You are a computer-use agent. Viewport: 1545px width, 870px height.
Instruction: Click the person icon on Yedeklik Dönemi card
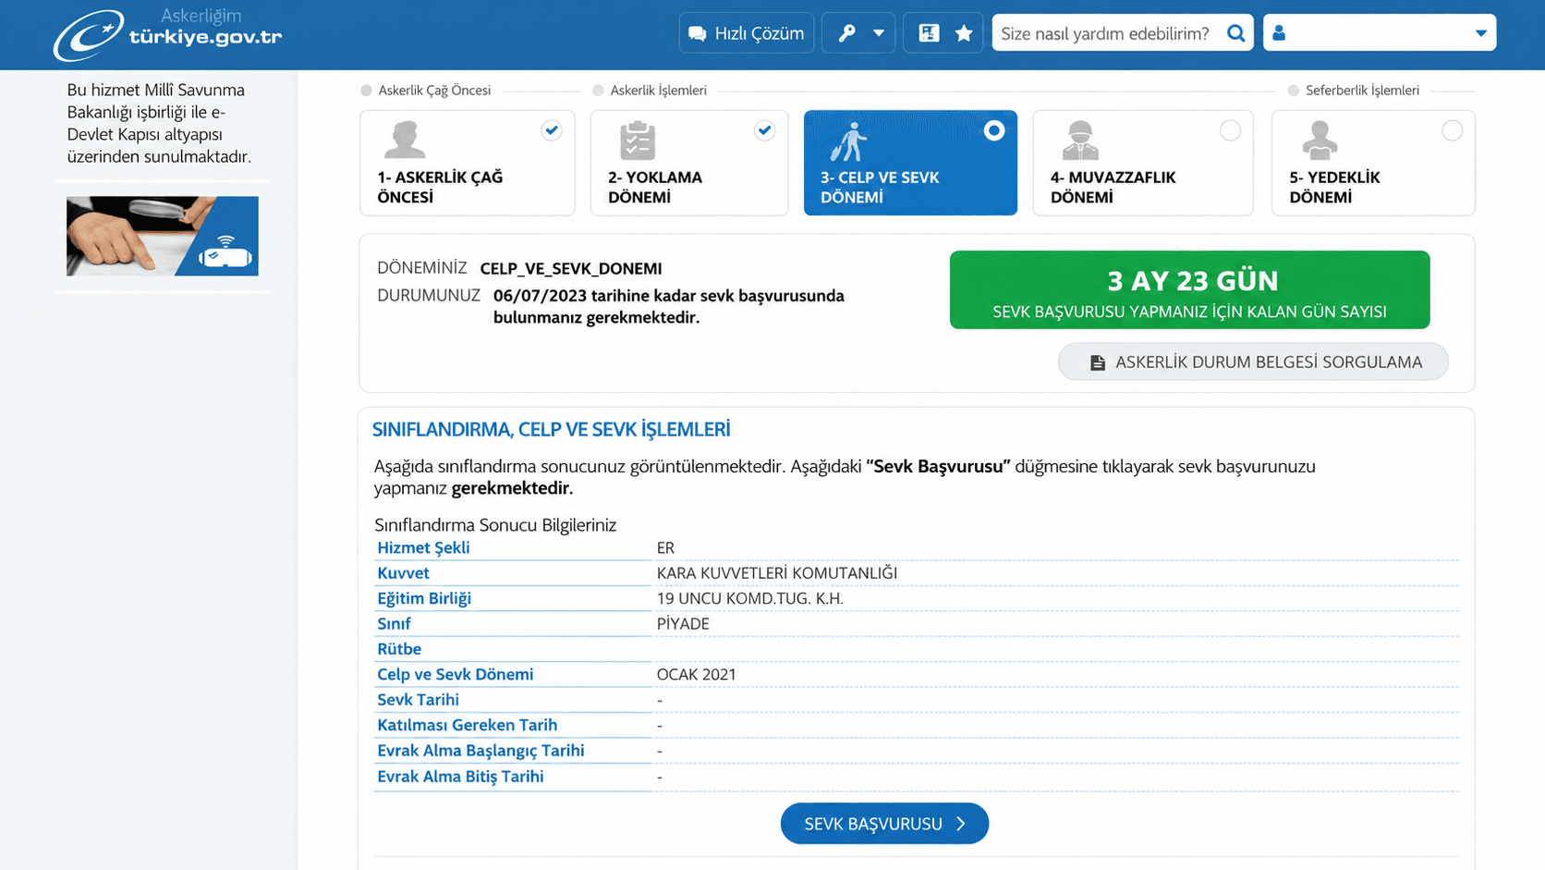tap(1320, 141)
